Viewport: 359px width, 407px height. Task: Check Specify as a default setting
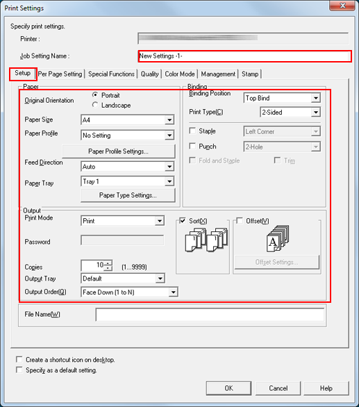click(x=19, y=369)
